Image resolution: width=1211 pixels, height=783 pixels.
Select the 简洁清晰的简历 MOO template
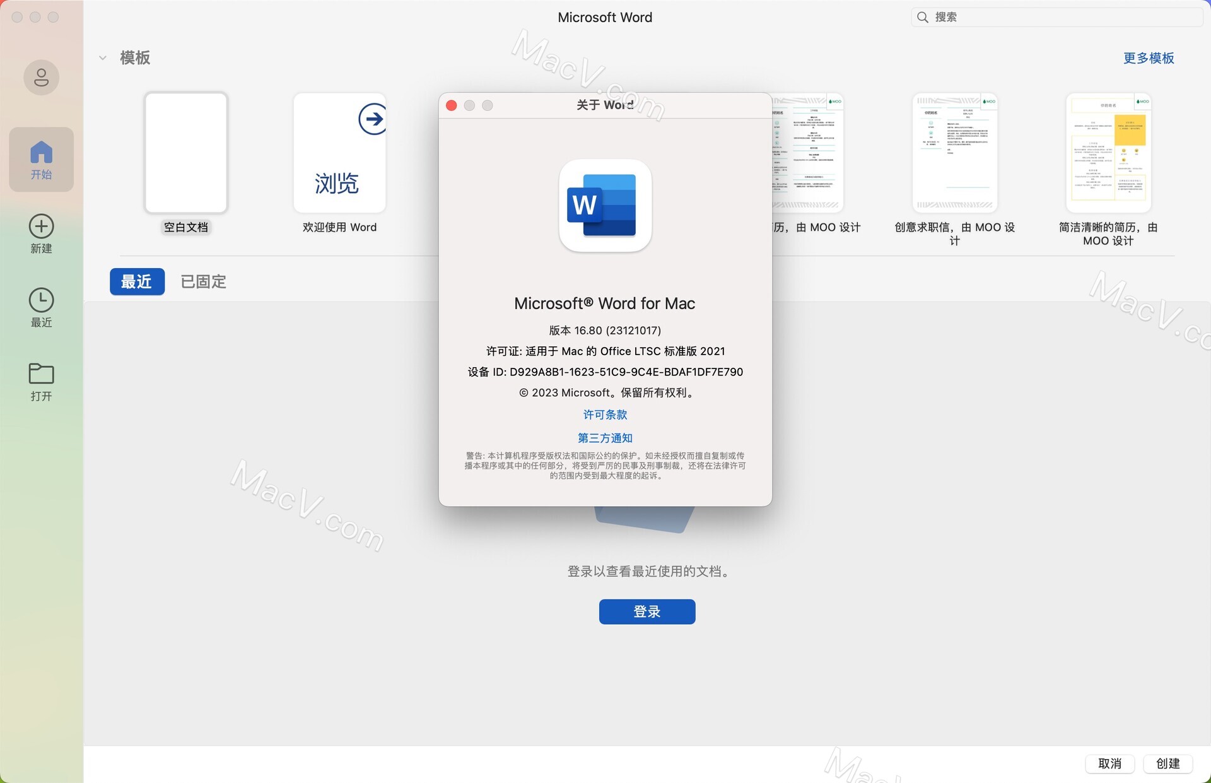[1108, 153]
